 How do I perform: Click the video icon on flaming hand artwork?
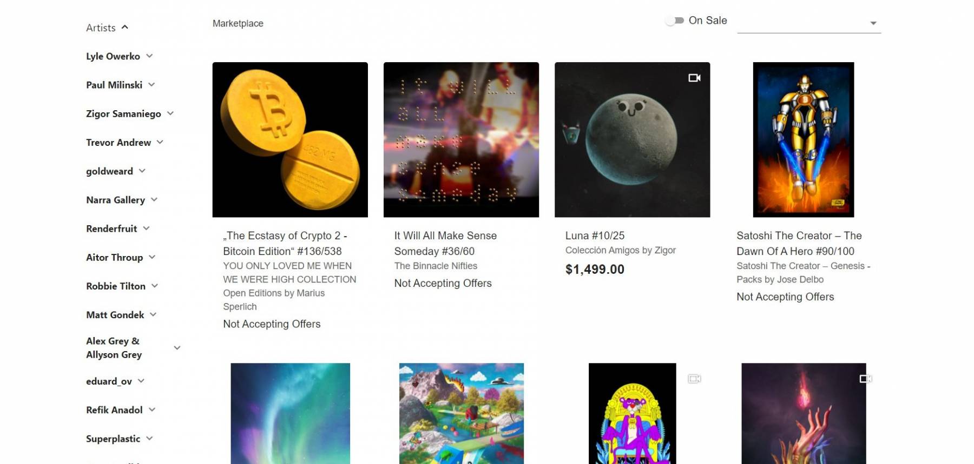tap(865, 379)
